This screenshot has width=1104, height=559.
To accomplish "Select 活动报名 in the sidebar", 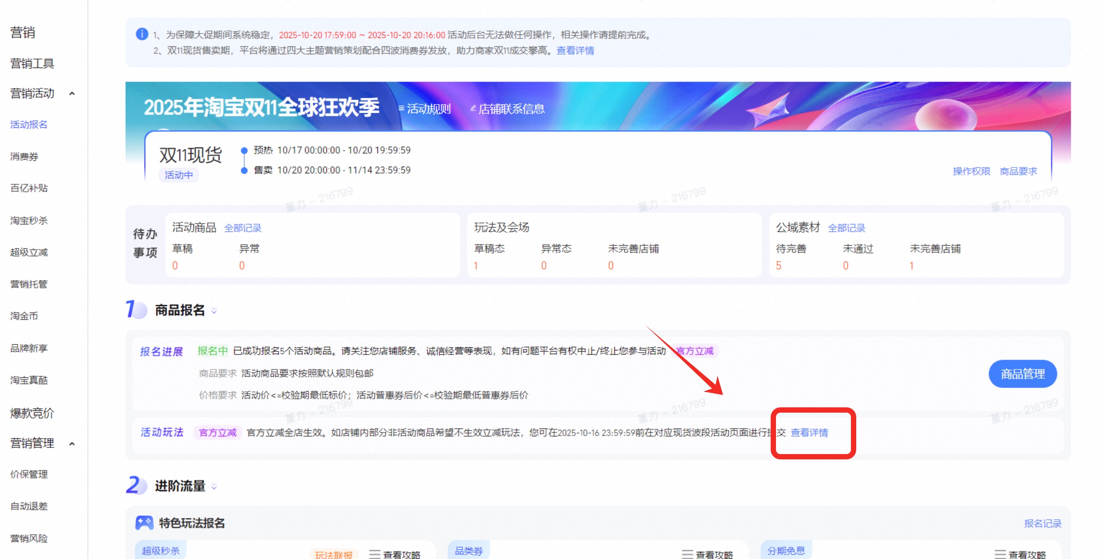I will pyautogui.click(x=29, y=125).
